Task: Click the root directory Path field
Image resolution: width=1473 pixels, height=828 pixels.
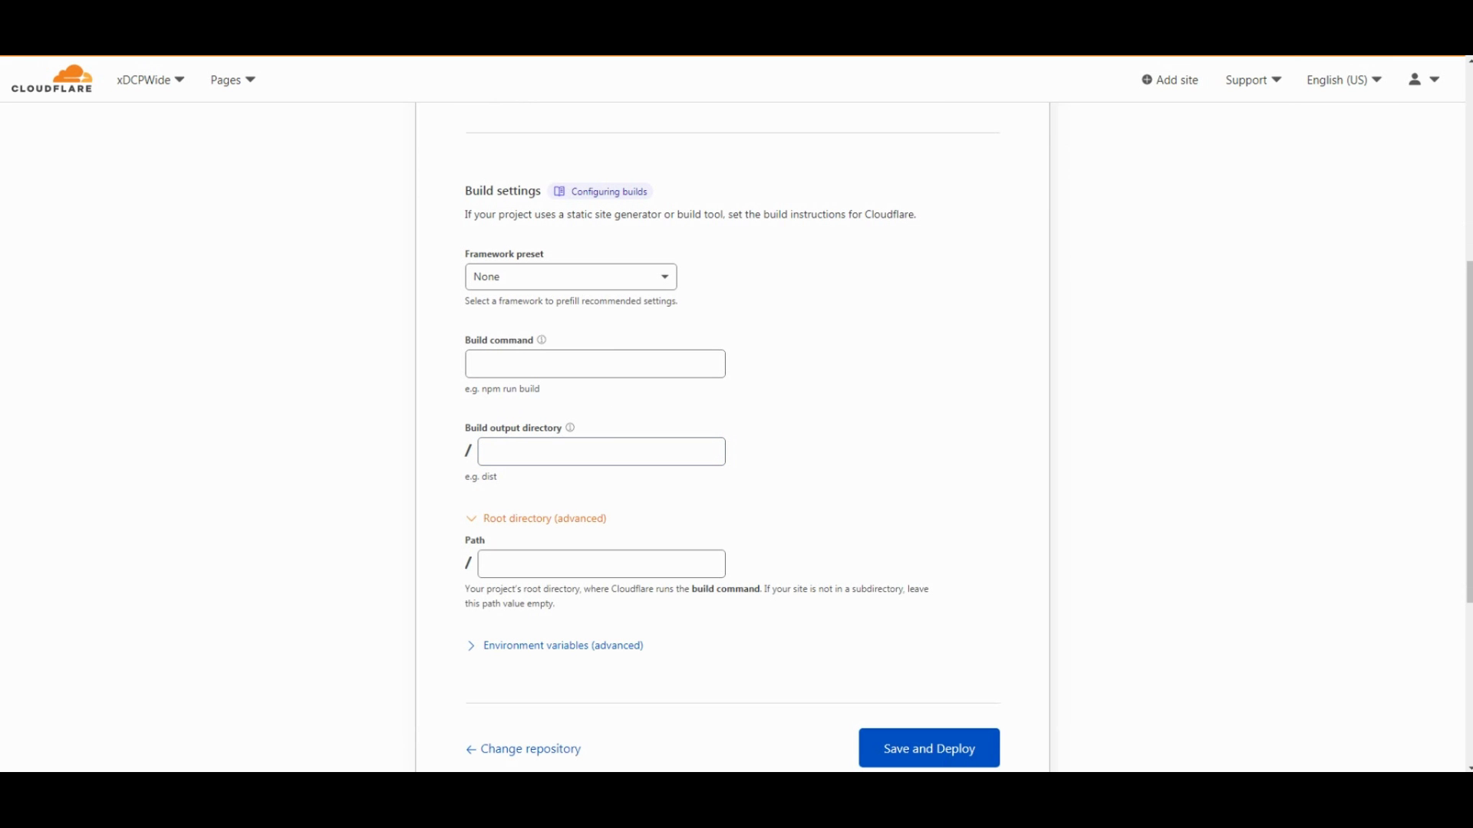Action: tap(601, 564)
